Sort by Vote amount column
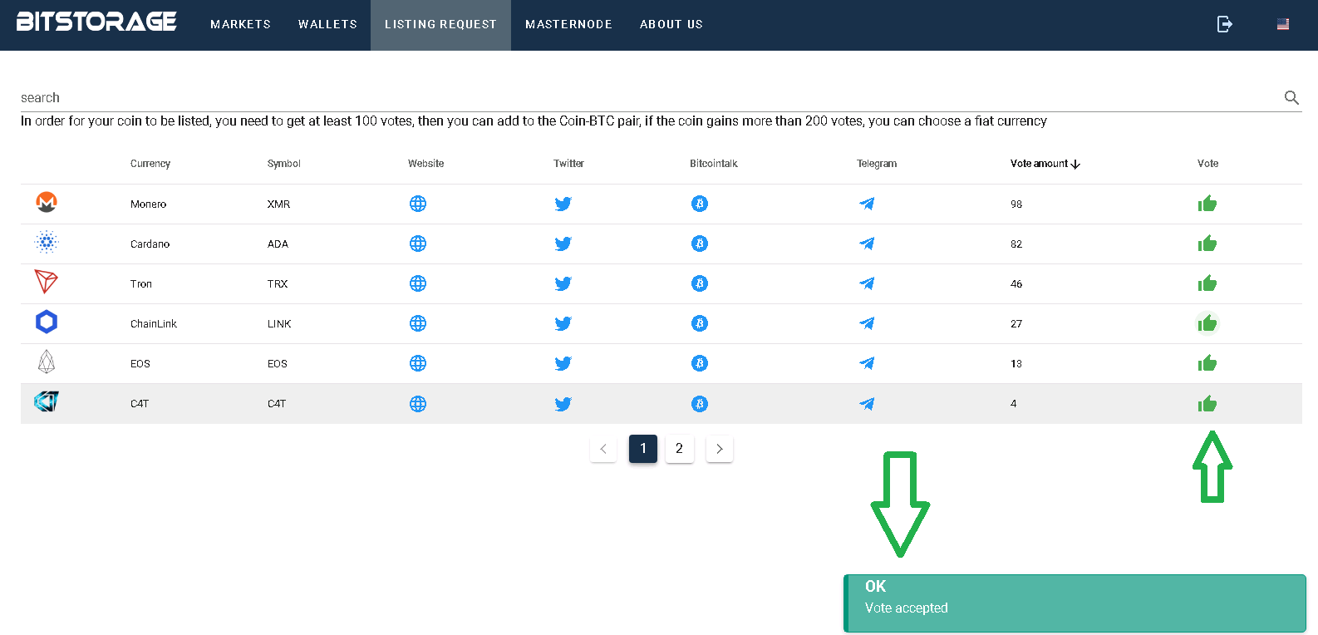Screen dimensions: 1318x635 (x=1045, y=164)
